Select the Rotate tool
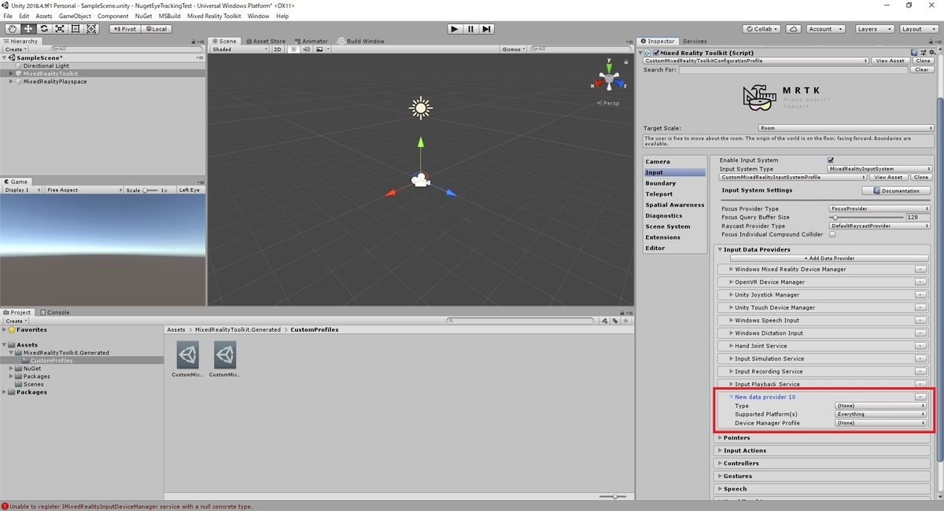944x511 pixels. pos(44,28)
